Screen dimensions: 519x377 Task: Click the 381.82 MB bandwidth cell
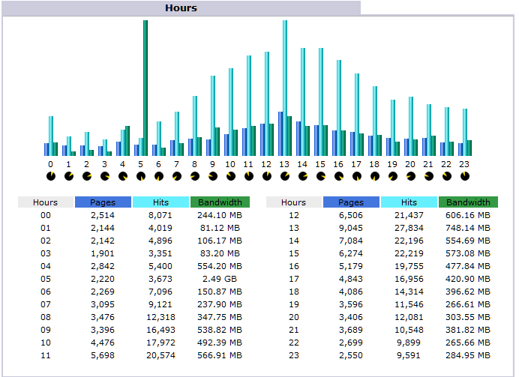pos(468,330)
